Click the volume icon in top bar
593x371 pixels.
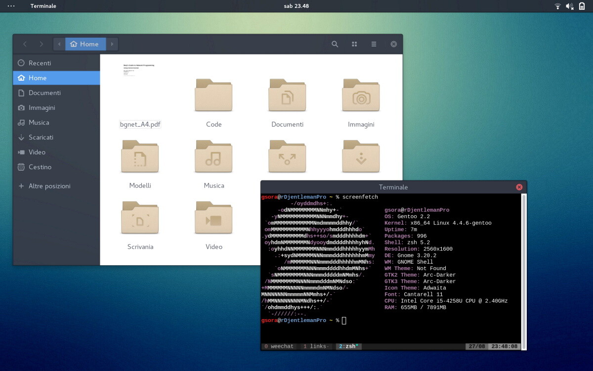569,6
